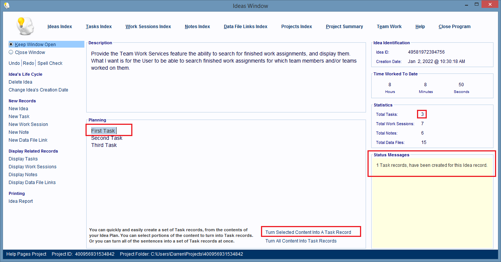Click the lightbulb head logo icon
Screen dimensions: 501x262
point(25,26)
